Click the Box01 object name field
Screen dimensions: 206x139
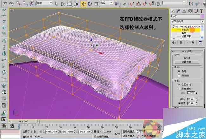click(x=185, y=16)
